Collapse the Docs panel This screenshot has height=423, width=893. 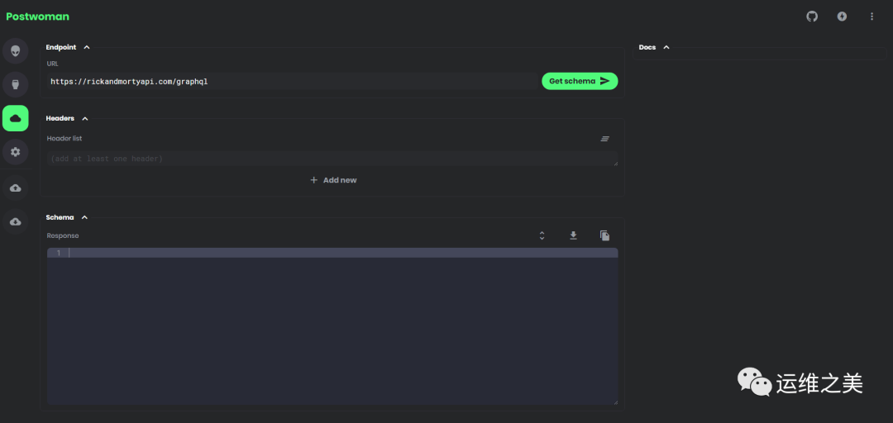pos(666,47)
